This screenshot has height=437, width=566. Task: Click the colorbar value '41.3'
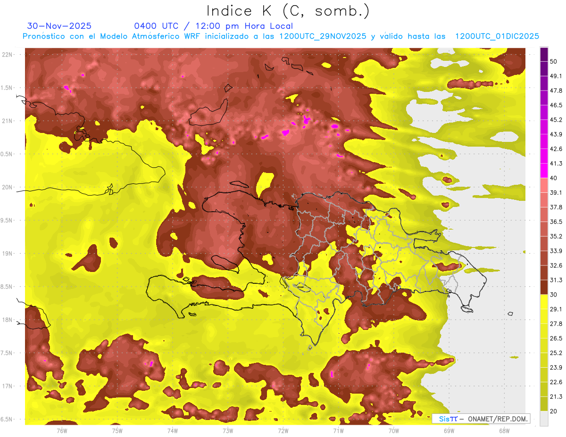(x=556, y=164)
